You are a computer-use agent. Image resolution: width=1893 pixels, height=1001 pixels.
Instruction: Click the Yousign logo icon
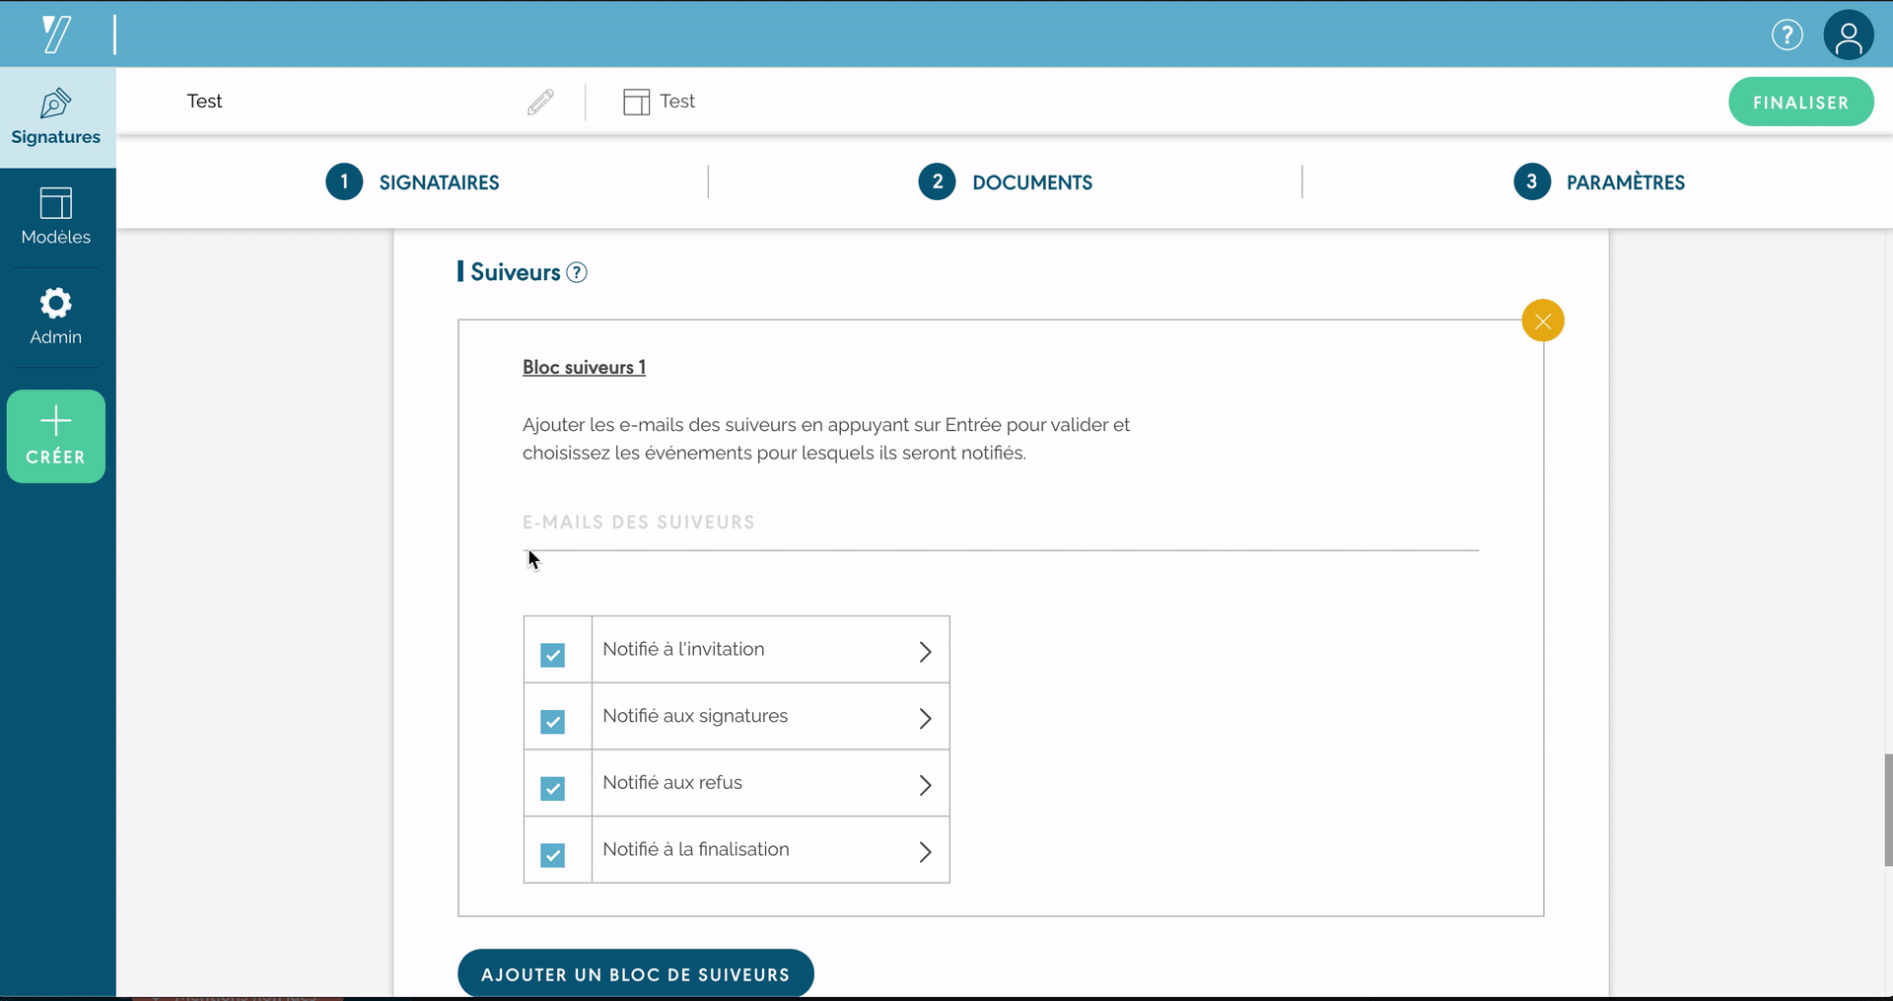point(57,35)
